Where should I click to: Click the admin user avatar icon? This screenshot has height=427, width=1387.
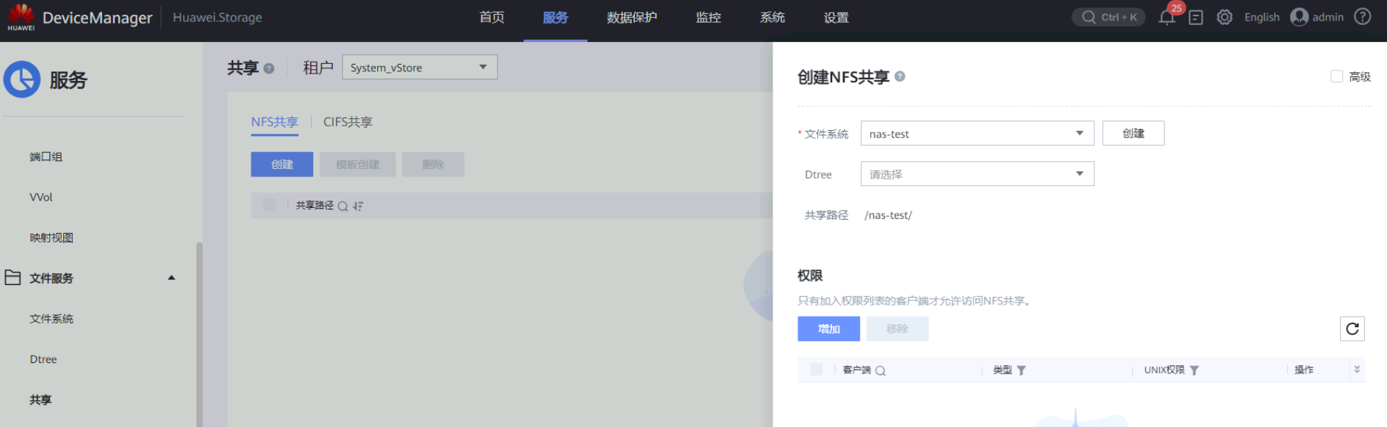(x=1299, y=17)
